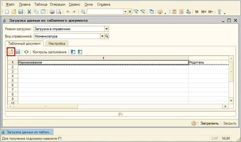Expand the small arrow next to wrench icon
Viewport: 241px width, 142px height.
coord(225,13)
